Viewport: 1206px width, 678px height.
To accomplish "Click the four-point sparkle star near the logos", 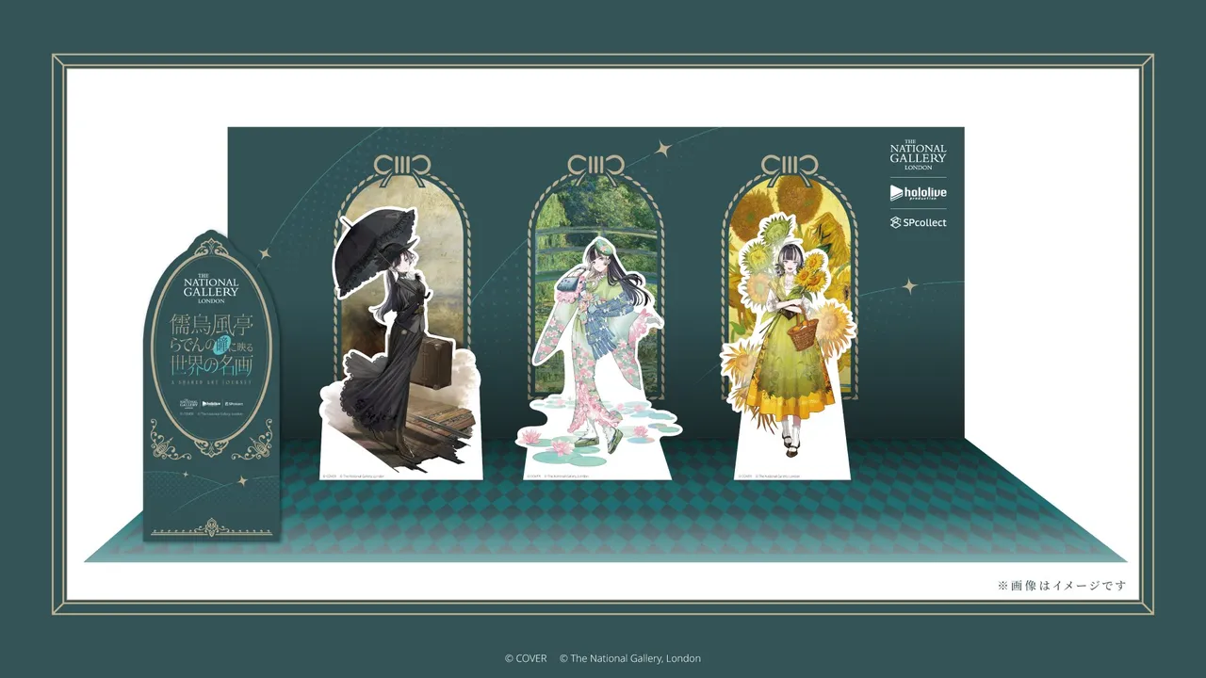I will click(x=909, y=285).
